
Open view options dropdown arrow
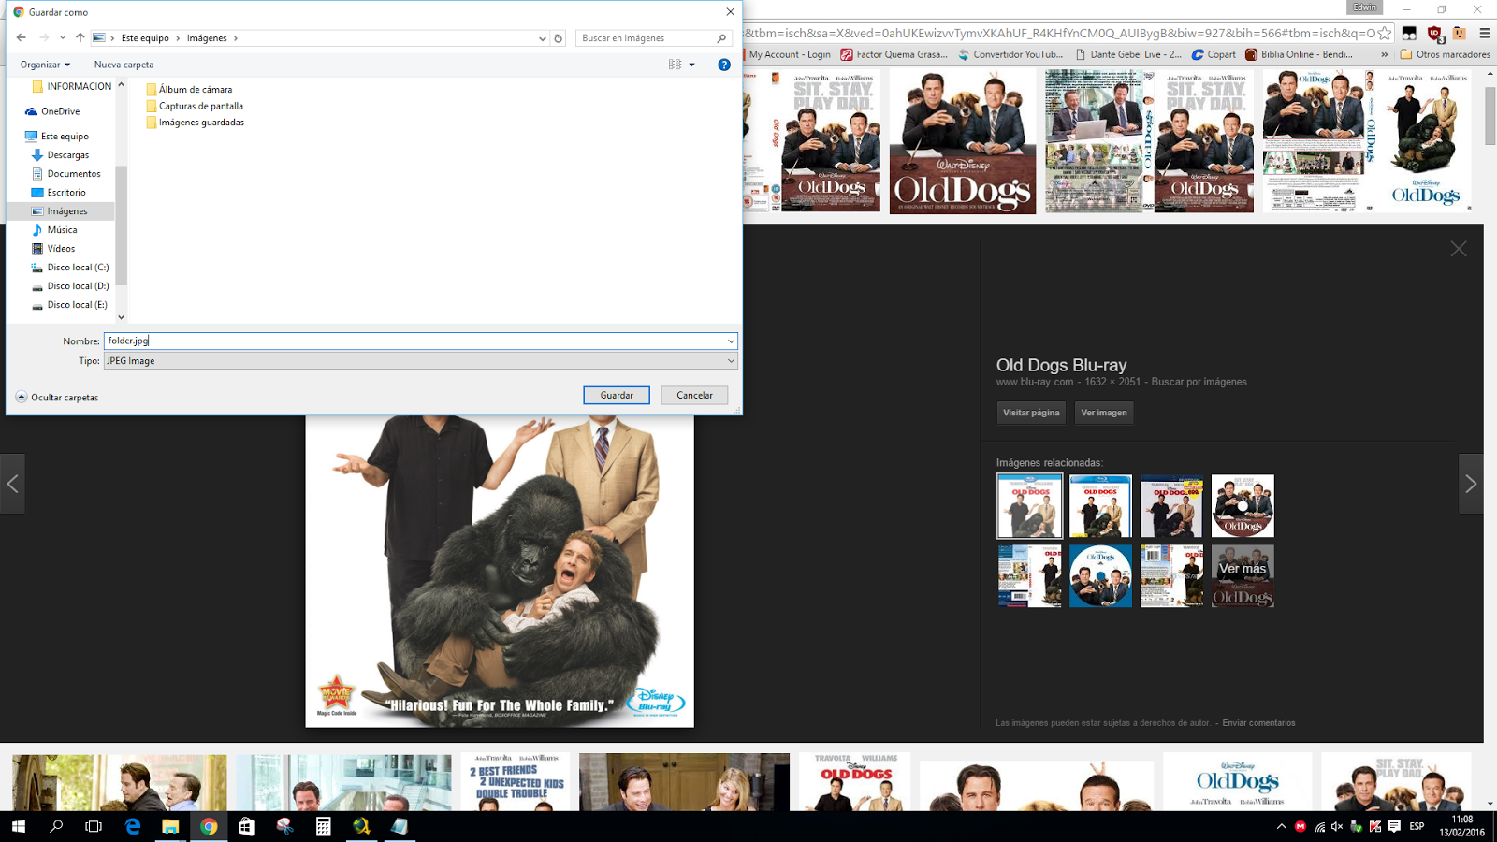coord(692,65)
